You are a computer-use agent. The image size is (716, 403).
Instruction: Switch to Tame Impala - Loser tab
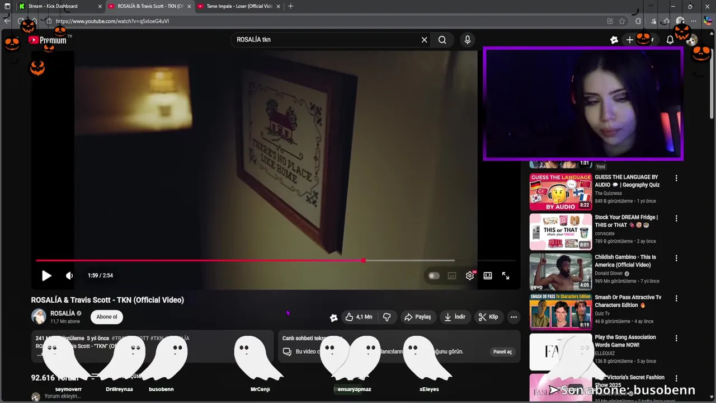(239, 6)
